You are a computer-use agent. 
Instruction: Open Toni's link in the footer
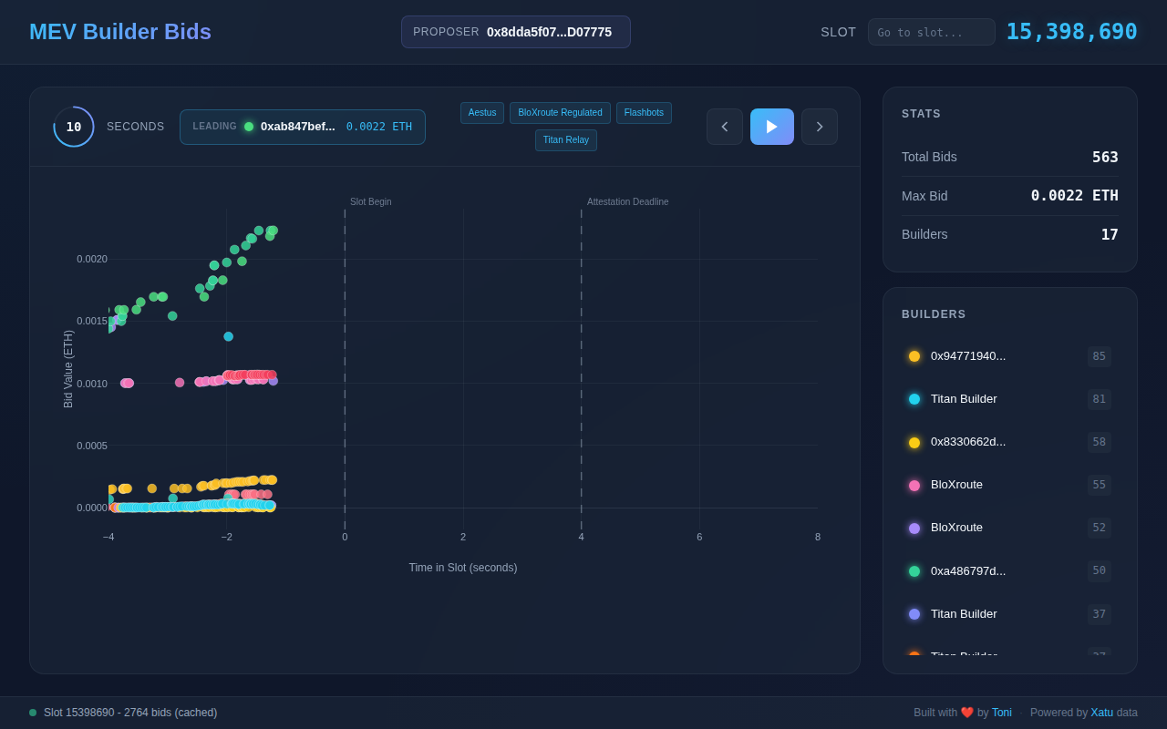[x=1002, y=713]
